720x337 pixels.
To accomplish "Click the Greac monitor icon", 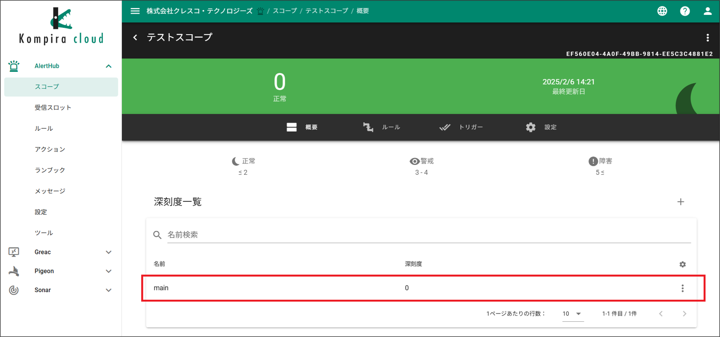I will tap(14, 252).
